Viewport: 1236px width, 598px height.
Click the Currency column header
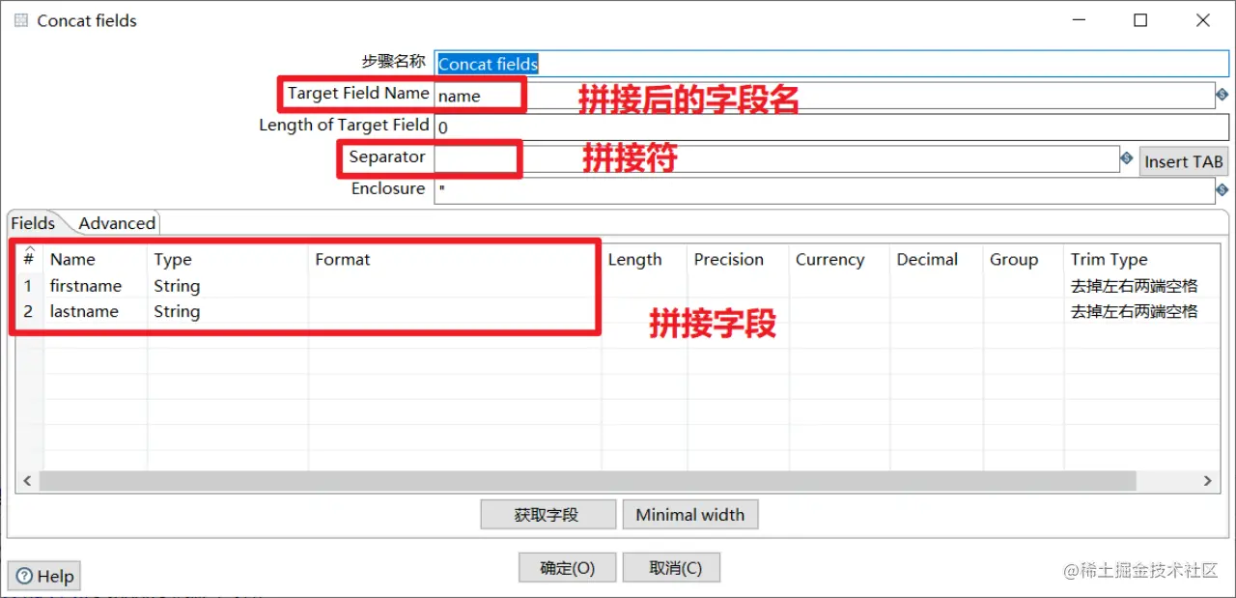click(838, 259)
